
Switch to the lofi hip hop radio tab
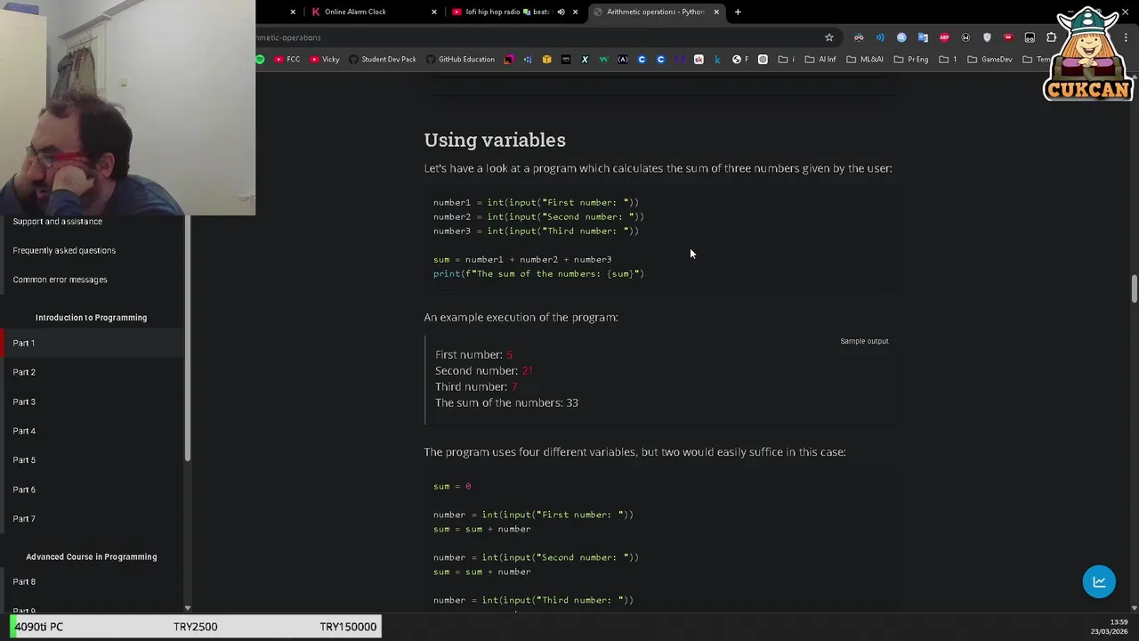(503, 12)
